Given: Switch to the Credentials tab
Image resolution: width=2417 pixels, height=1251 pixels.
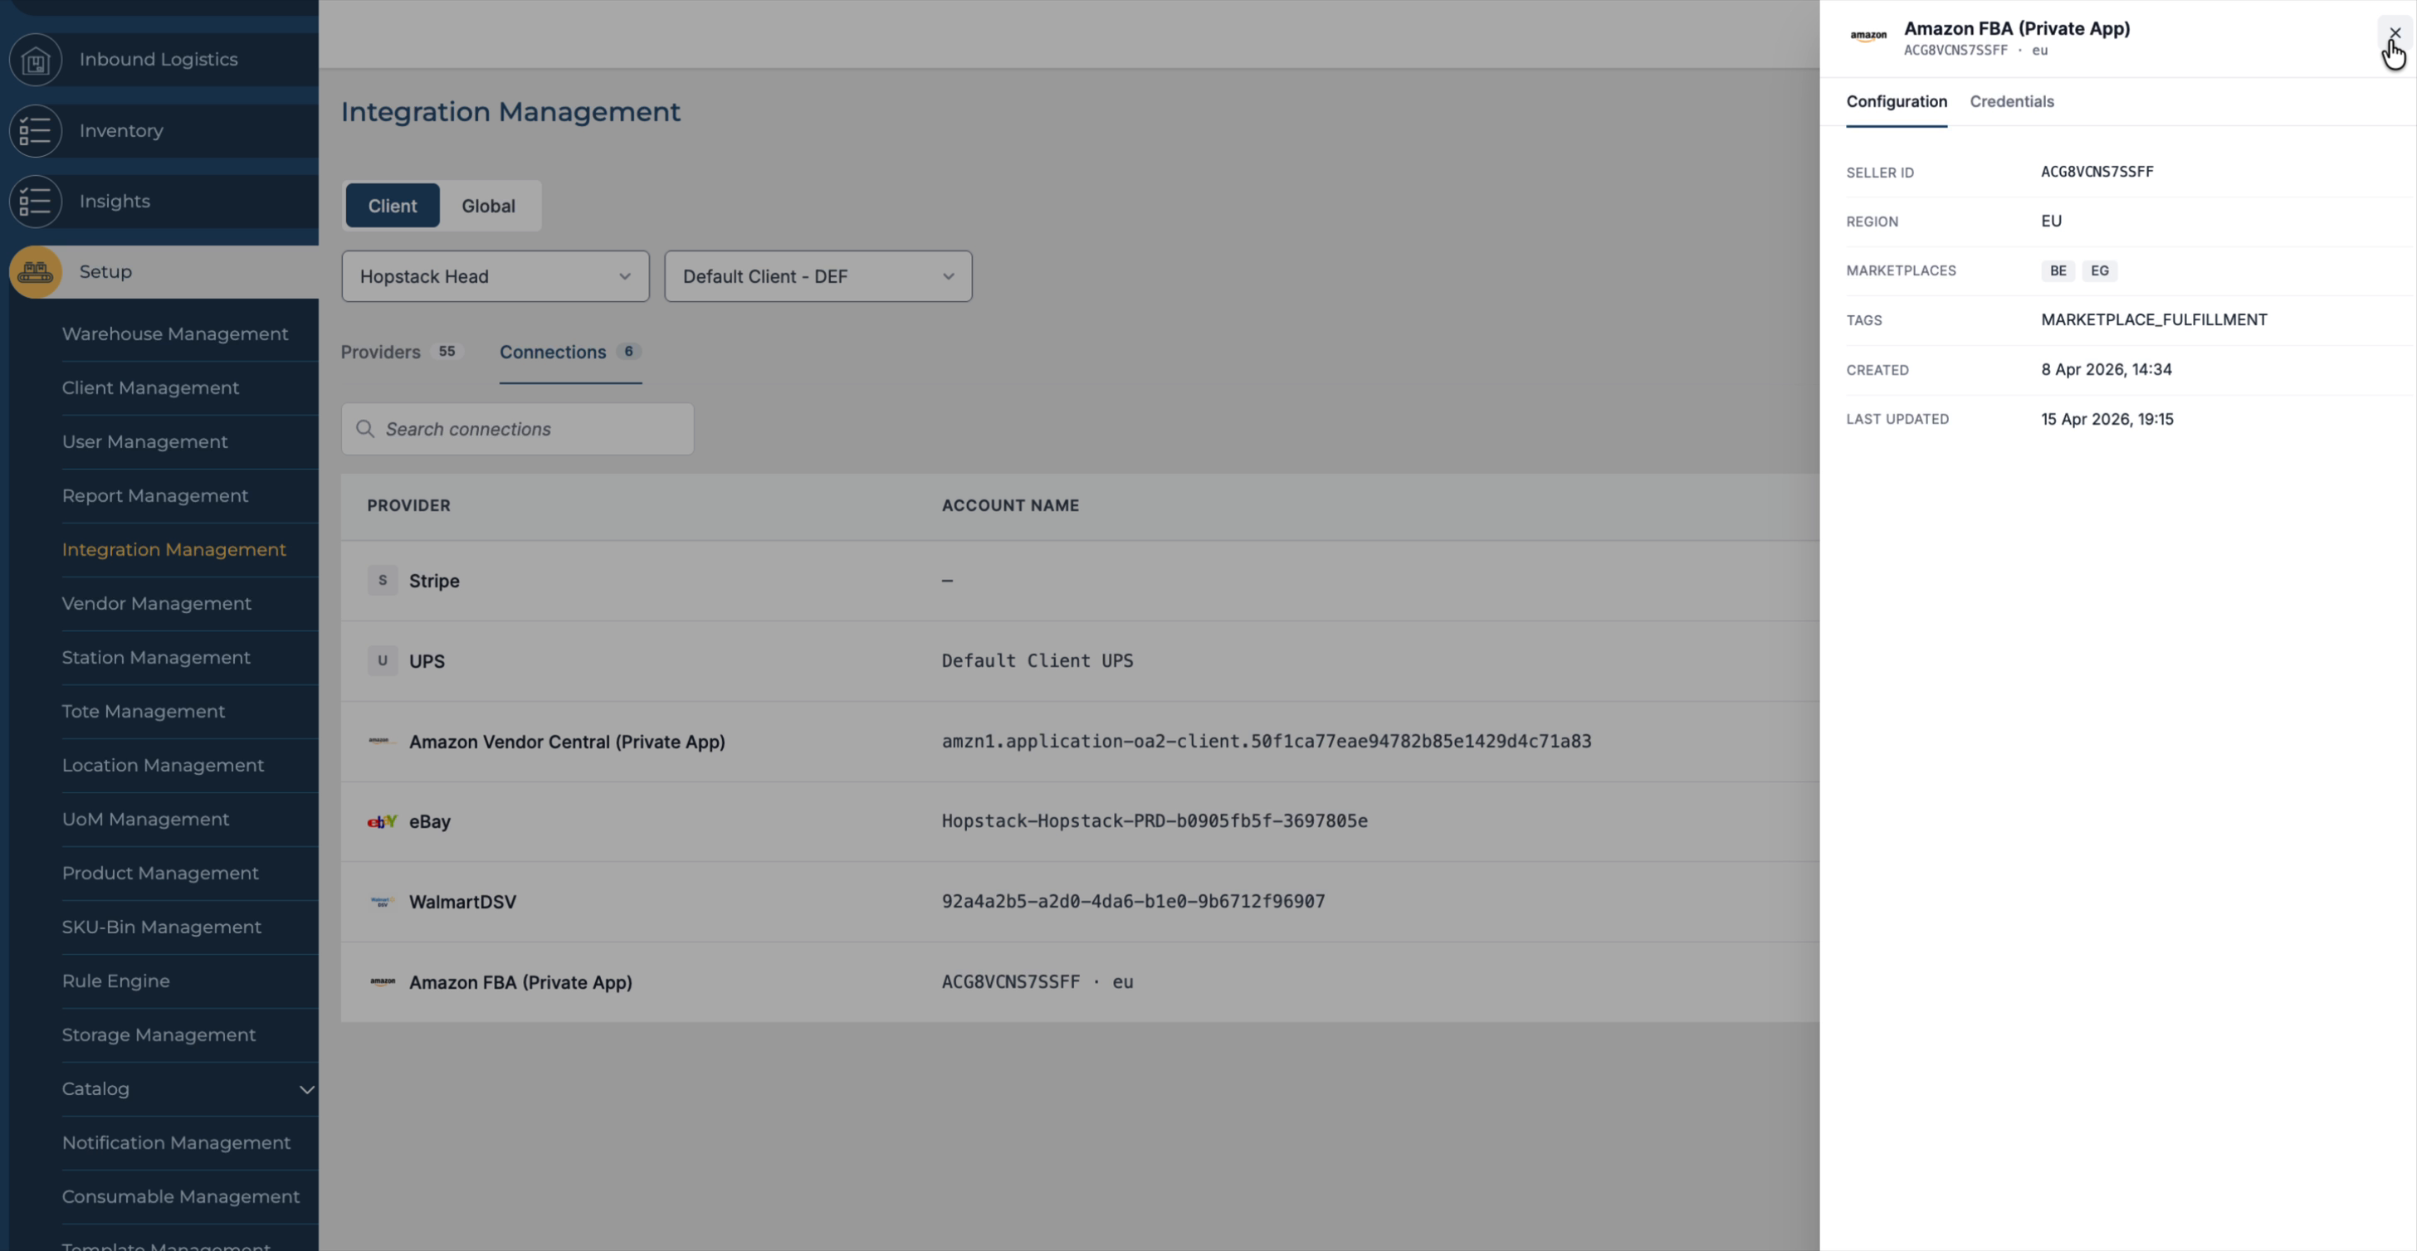Looking at the screenshot, I should (2012, 101).
